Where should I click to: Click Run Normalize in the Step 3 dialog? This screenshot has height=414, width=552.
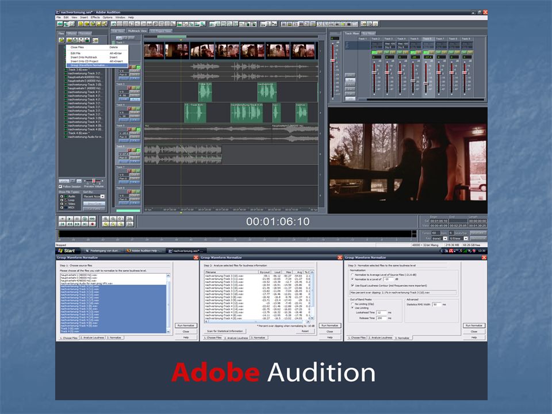click(x=474, y=325)
